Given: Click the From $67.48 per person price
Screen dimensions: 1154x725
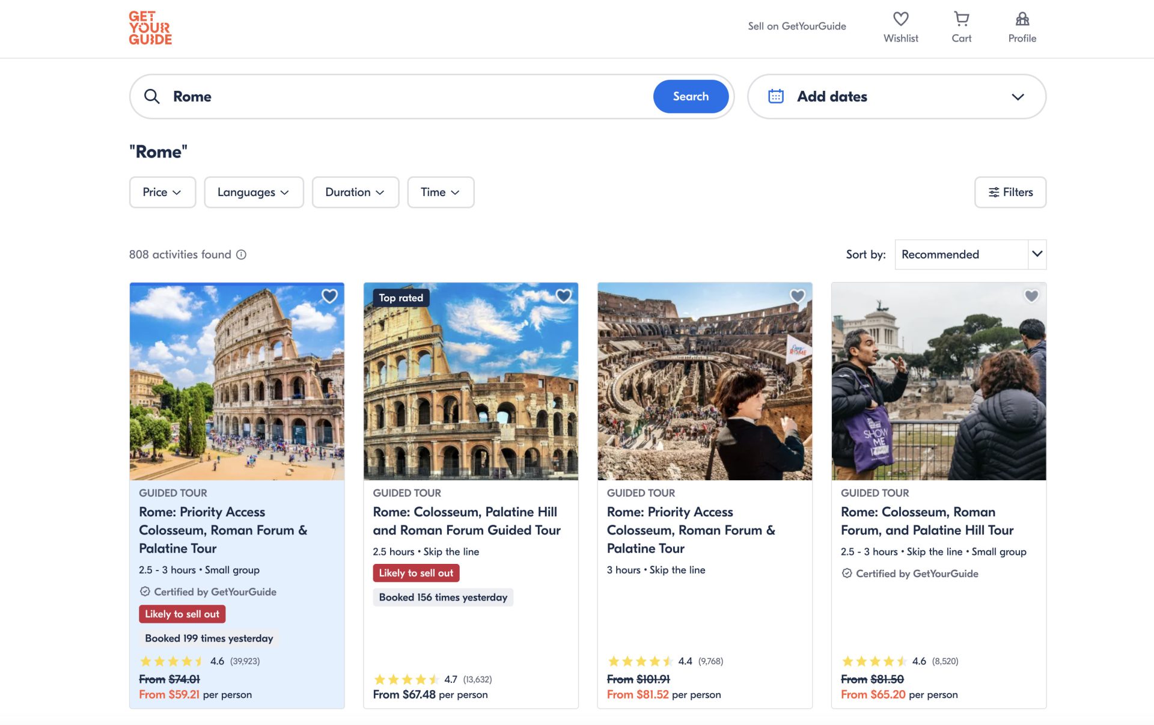Looking at the screenshot, I should tap(430, 694).
